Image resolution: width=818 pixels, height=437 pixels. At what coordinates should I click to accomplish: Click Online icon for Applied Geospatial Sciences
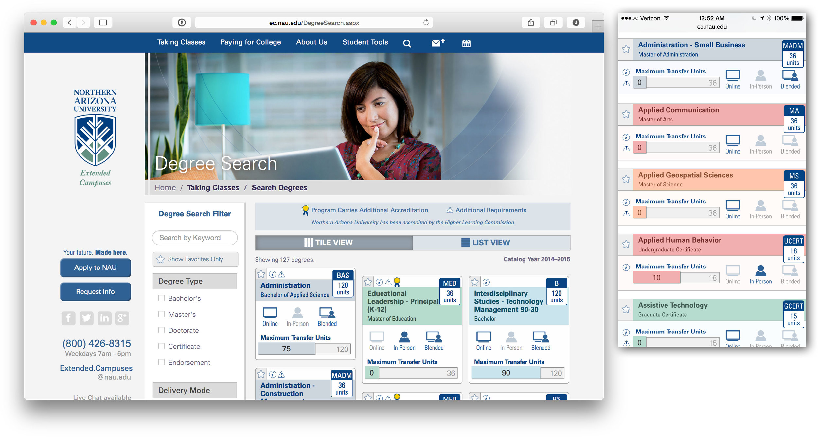[733, 209]
